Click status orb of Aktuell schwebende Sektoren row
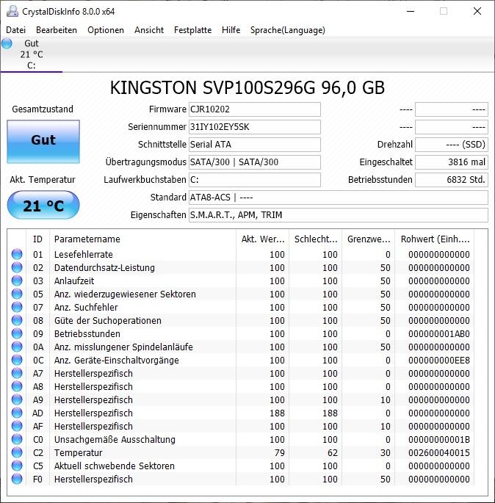 point(17,466)
